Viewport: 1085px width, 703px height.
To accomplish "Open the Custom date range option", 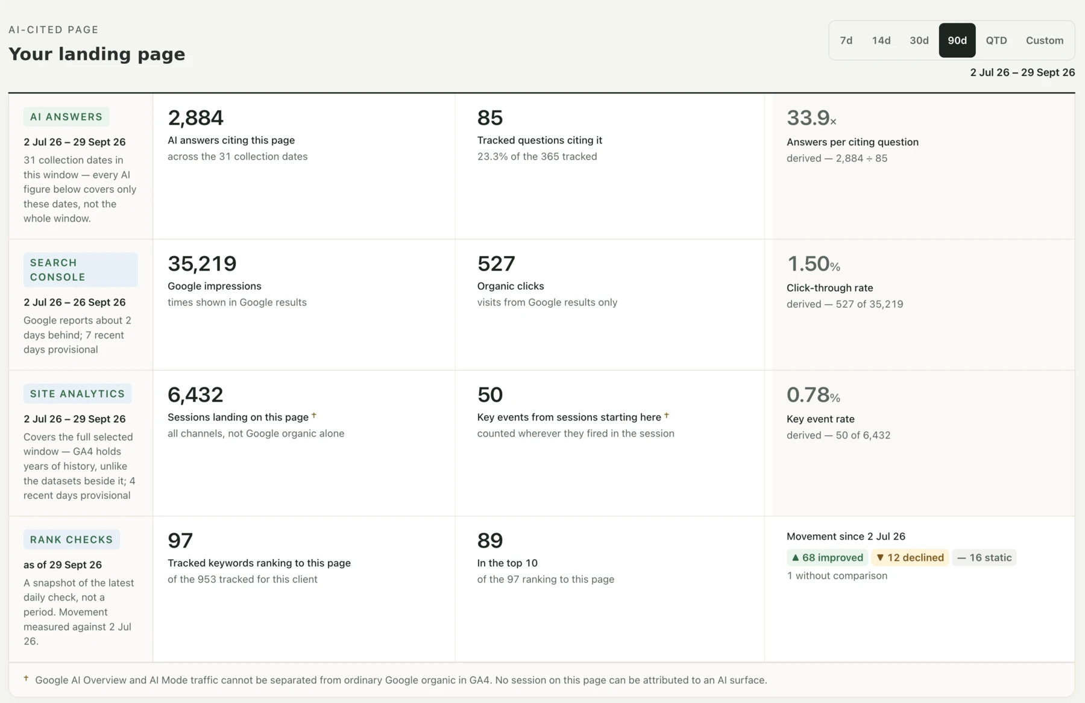I will 1044,40.
